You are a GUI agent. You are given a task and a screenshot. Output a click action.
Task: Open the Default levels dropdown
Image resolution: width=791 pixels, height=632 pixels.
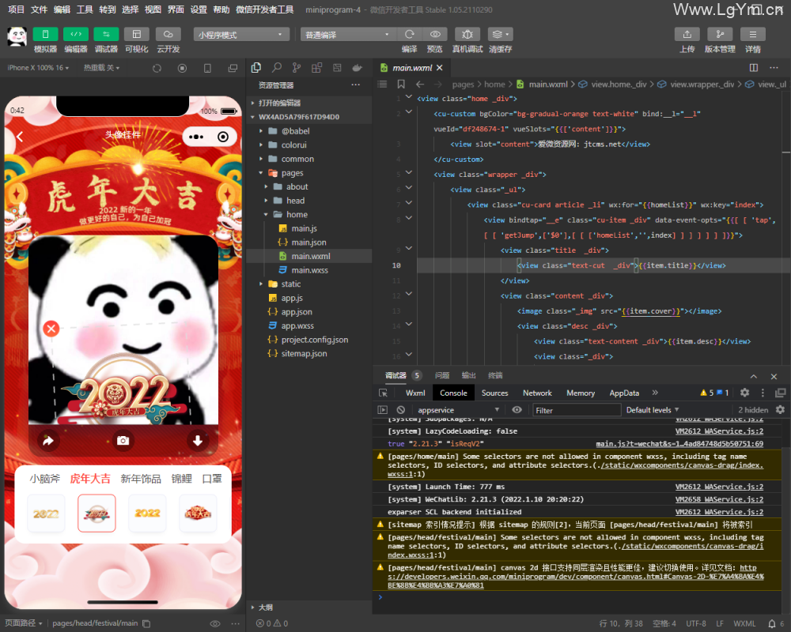pyautogui.click(x=653, y=410)
